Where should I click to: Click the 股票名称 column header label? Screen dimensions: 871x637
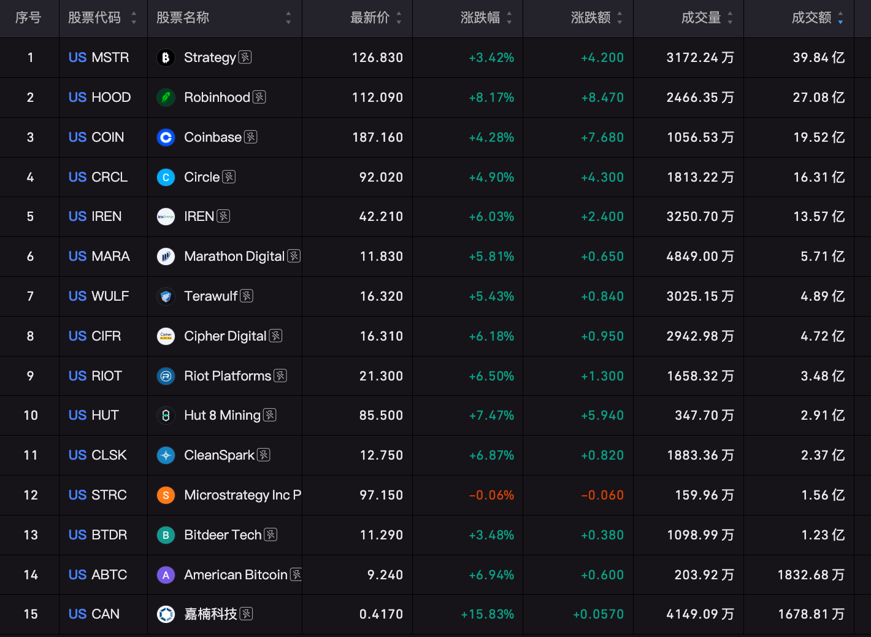coord(183,18)
